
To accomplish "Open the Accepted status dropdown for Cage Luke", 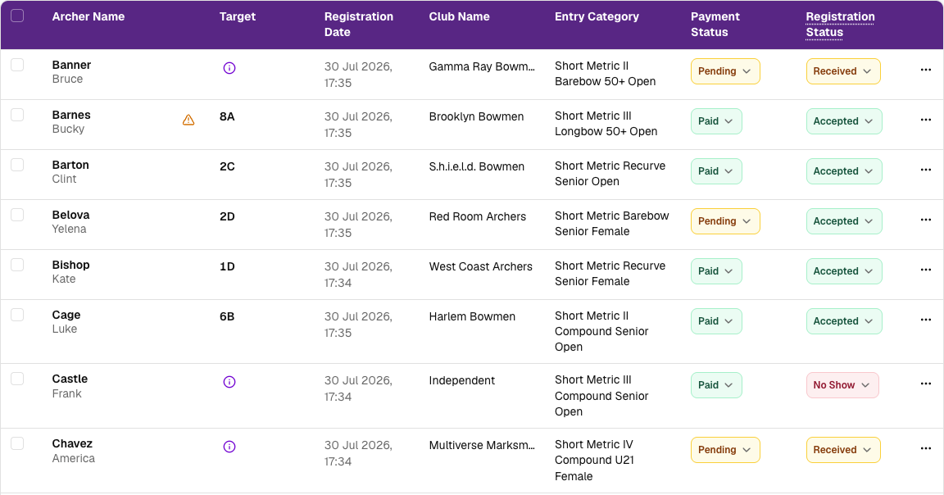I will (844, 321).
